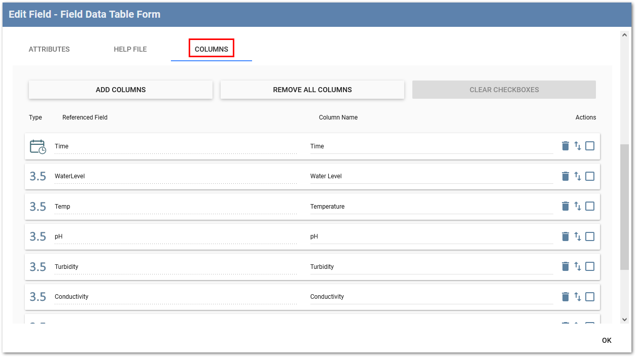636x357 pixels.
Task: Click the vertical scrollbar thumb
Action: click(624, 207)
